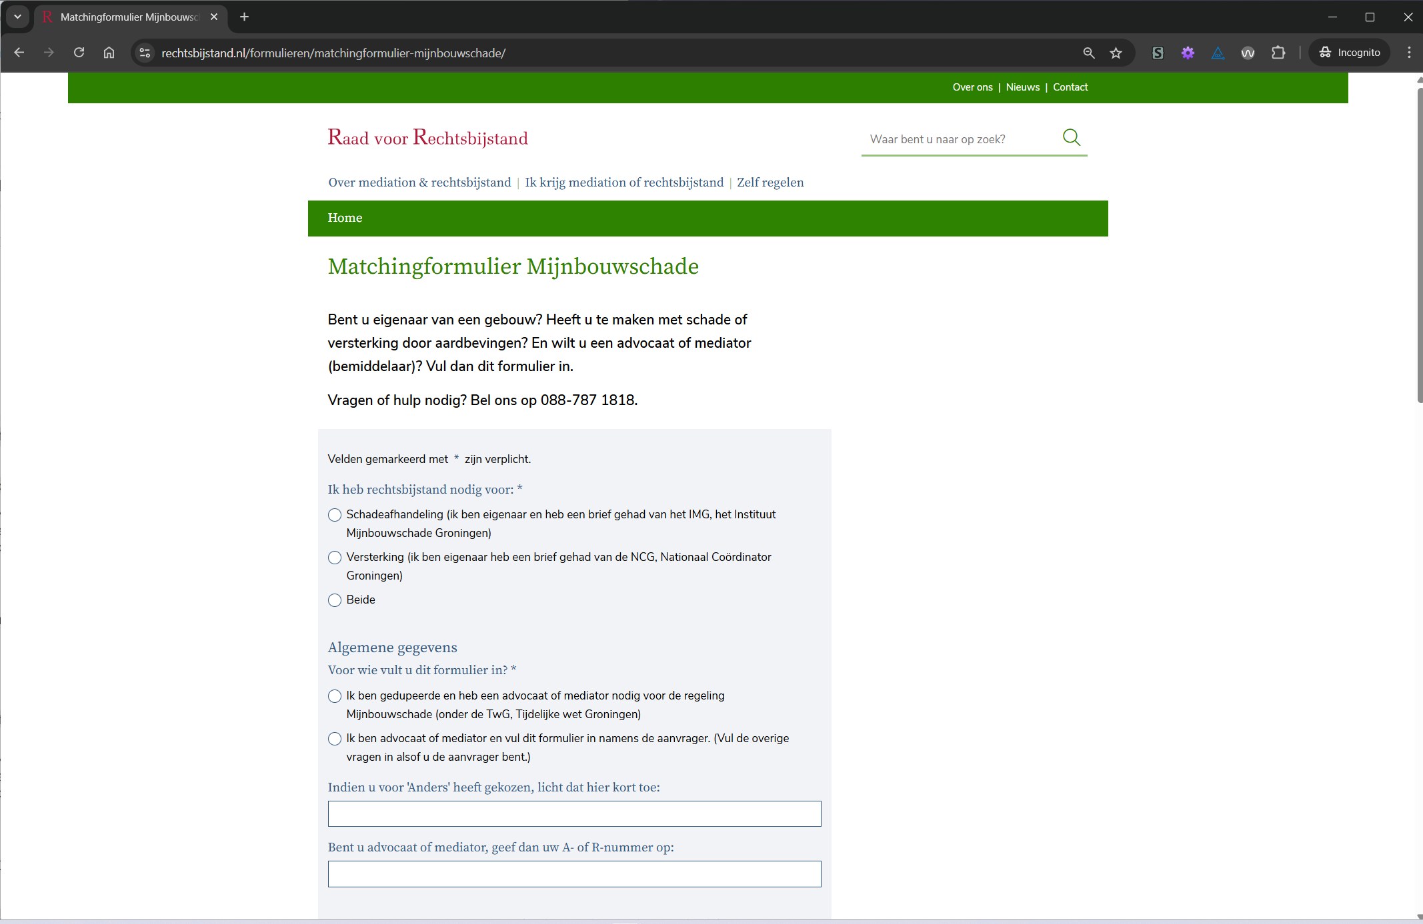Click the 'Matchingformulier Mijnbouwschade' heading
Image resolution: width=1423 pixels, height=924 pixels.
coord(513,266)
